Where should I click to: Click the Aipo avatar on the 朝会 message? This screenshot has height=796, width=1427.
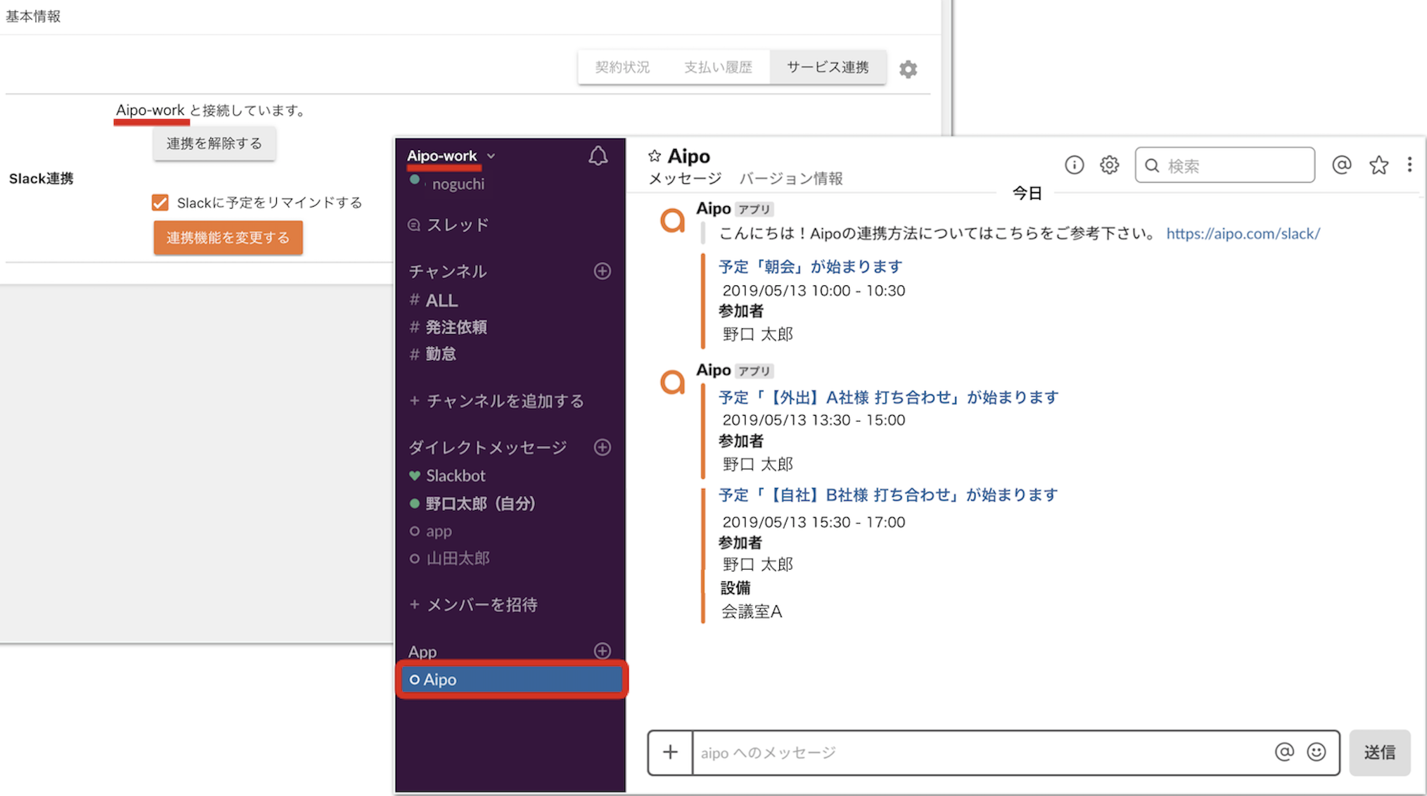672,221
